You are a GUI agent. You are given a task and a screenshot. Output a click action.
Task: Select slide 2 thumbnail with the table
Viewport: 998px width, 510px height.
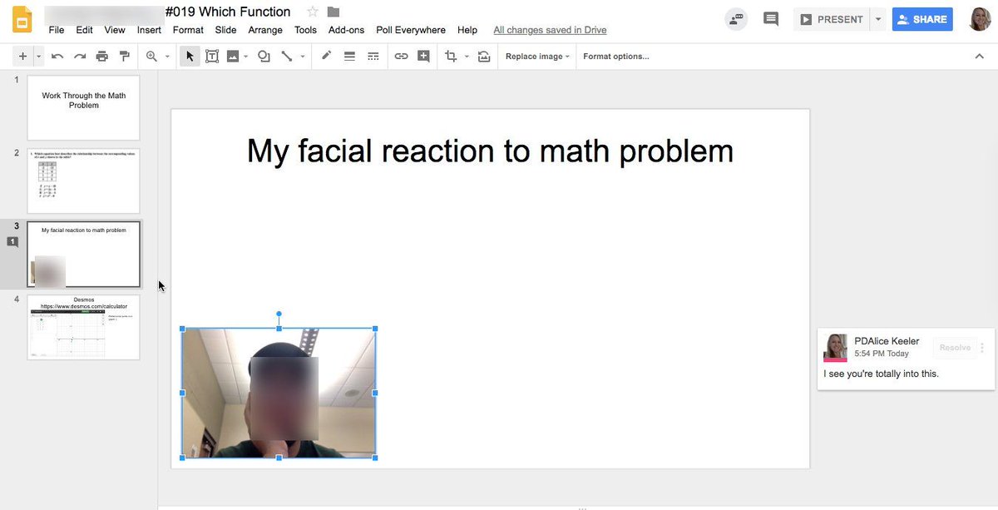pyautogui.click(x=83, y=181)
